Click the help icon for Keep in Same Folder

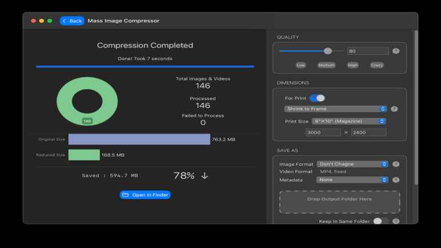click(396, 221)
